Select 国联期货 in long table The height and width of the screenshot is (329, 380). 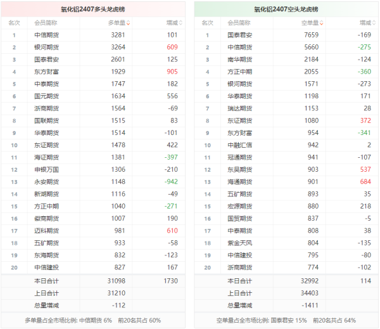[x=46, y=121]
